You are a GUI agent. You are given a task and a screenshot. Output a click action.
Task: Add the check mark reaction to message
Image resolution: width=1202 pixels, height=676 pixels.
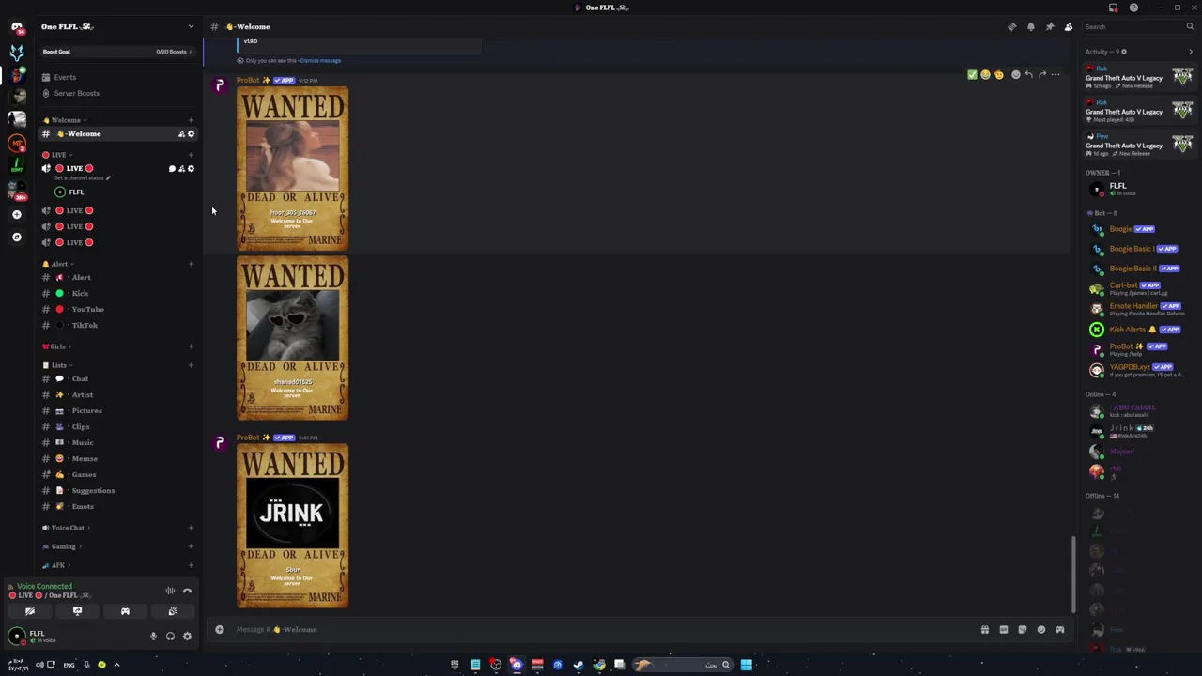coord(972,74)
